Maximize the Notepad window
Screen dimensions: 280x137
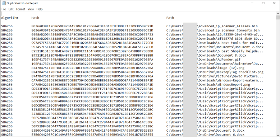click(x=263, y=3)
